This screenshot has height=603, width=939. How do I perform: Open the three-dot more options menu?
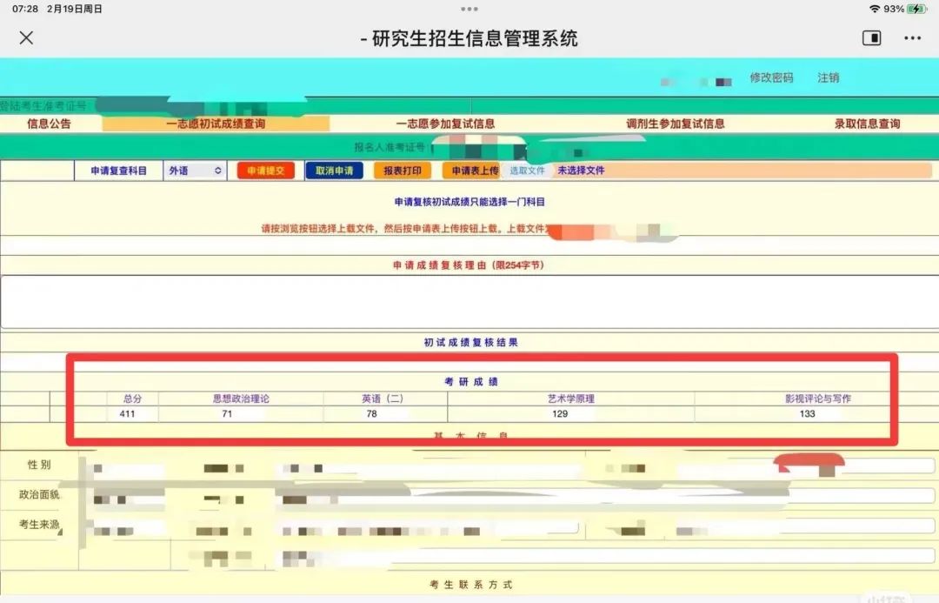point(912,38)
